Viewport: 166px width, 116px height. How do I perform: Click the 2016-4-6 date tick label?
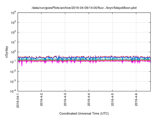pyautogui.click(x=136, y=100)
